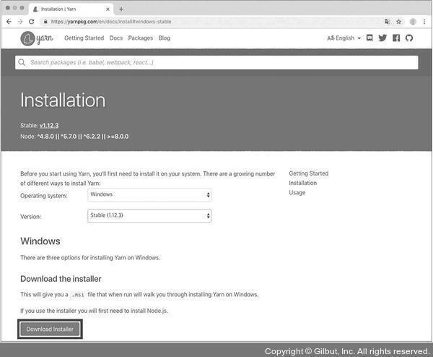Viewport: 433px width, 357px height.
Task: Reload the Yarn installation page
Action: (32, 22)
